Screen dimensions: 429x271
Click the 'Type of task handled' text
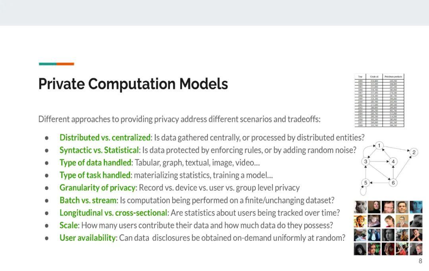(95, 175)
